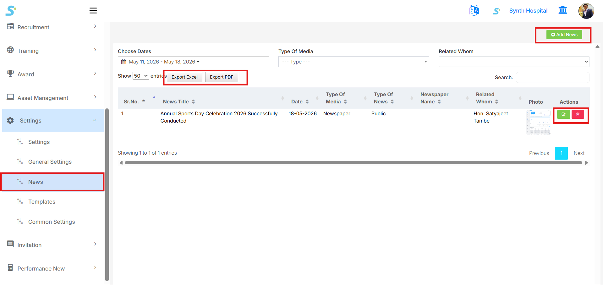Click the horizontal scrollbar left arrow
The height and width of the screenshot is (285, 603).
121,163
